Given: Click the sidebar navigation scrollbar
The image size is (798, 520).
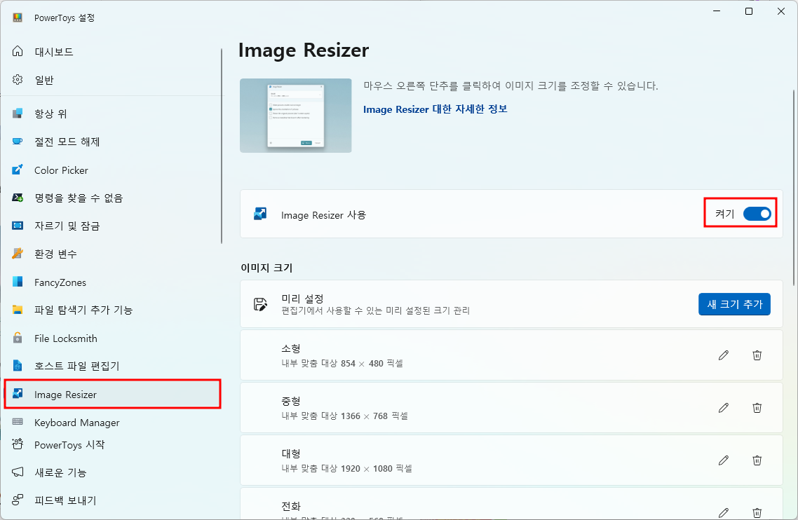Looking at the screenshot, I should [x=222, y=146].
